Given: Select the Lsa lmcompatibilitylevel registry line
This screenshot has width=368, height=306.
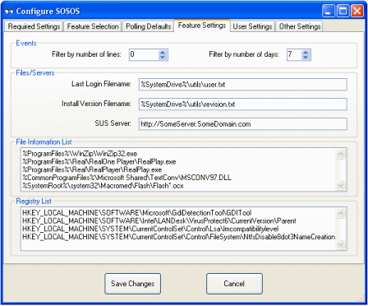Looking at the screenshot, I should click(150, 229).
